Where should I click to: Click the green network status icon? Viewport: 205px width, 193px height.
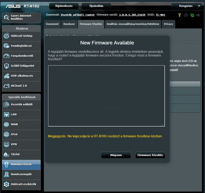click(192, 15)
